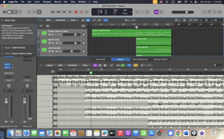Open Score editor Functions menu
This screenshot has width=224, height=139.
point(74,65)
